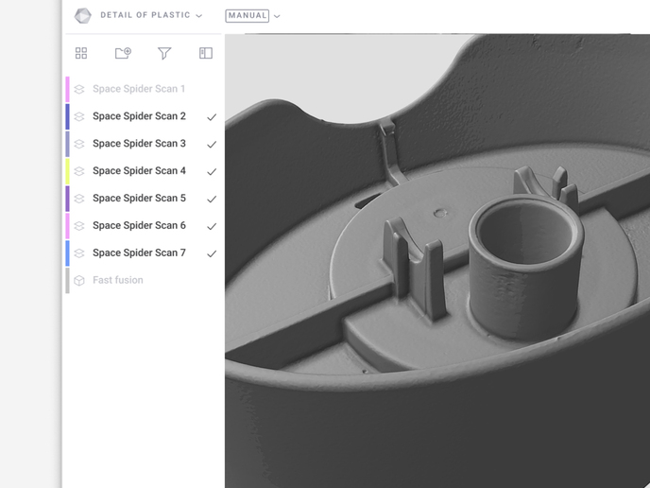Click the layers icon beside Space Spider Scan 4

[x=79, y=172]
